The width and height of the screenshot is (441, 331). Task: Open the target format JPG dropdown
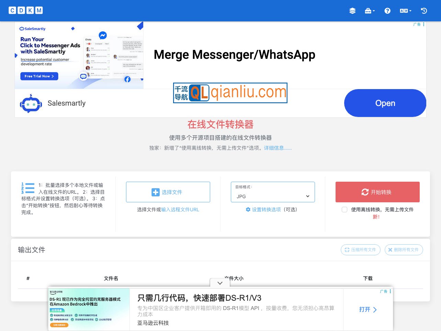(273, 196)
